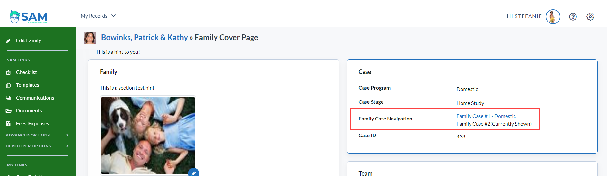This screenshot has height=176, width=607.
Task: Open the Communications menu item
Action: click(35, 98)
